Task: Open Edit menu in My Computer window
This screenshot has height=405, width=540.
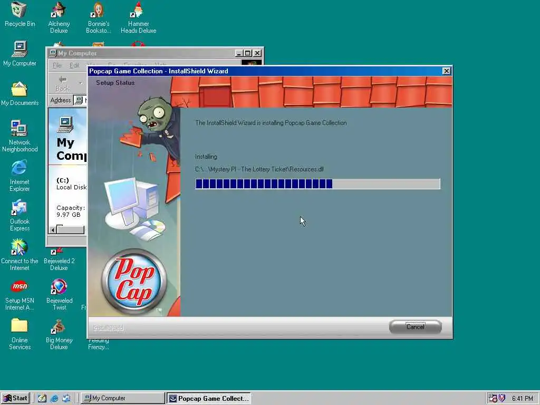Action: tap(74, 65)
